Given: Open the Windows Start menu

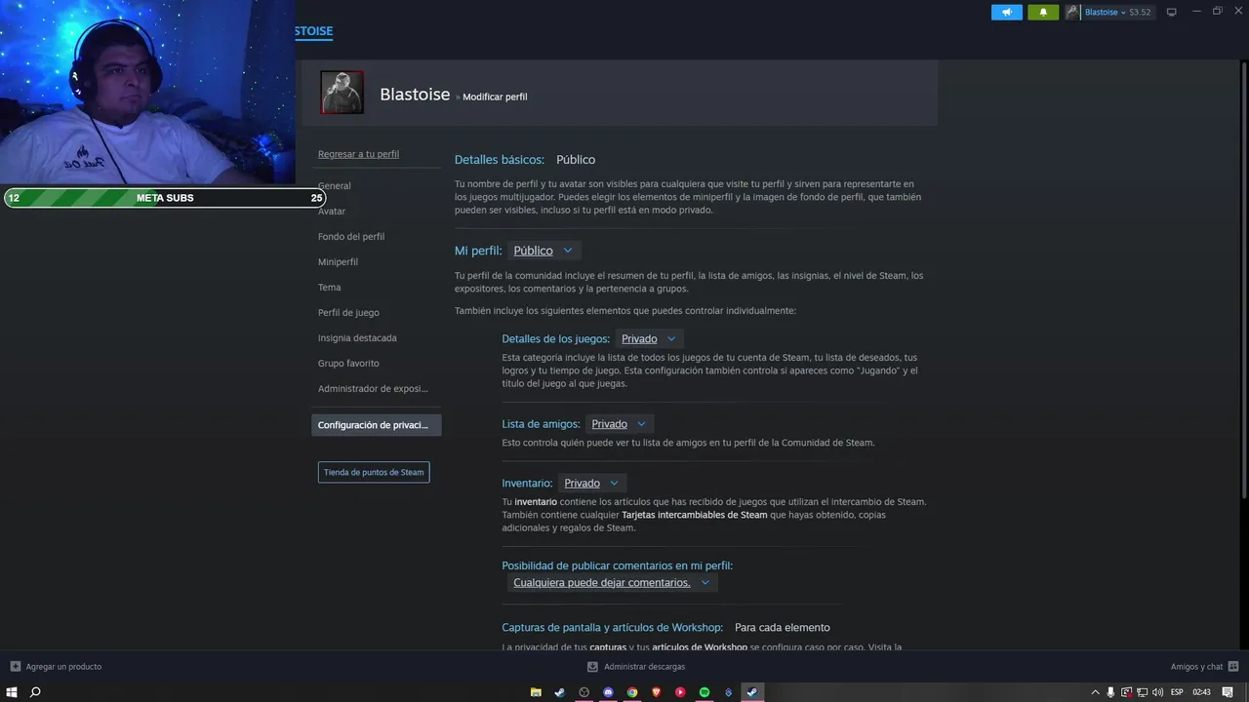Looking at the screenshot, I should click(x=12, y=692).
